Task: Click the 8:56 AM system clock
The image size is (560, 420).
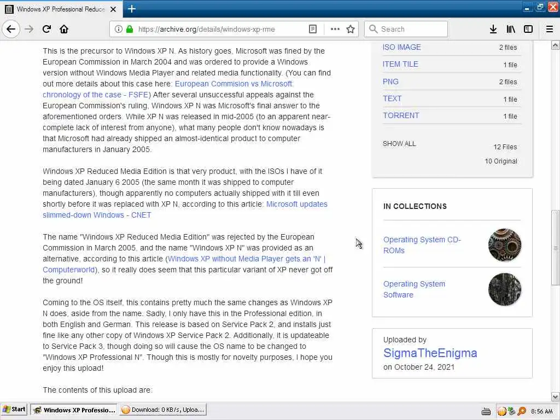Action: pyautogui.click(x=542, y=411)
